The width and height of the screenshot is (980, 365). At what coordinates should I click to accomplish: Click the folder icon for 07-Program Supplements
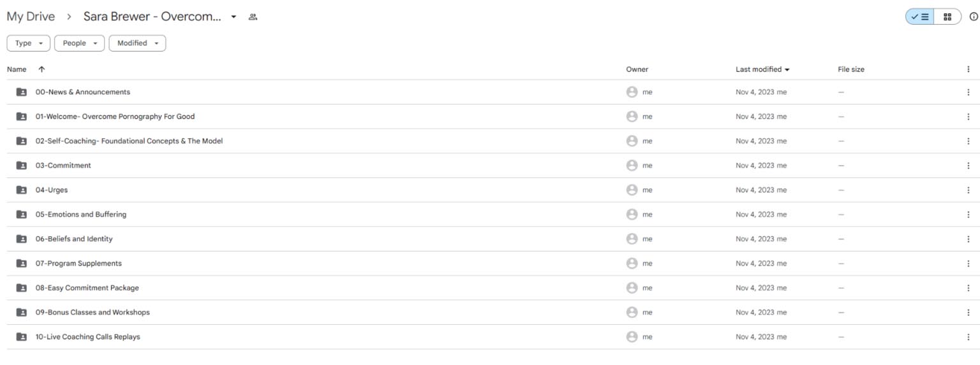pos(21,264)
